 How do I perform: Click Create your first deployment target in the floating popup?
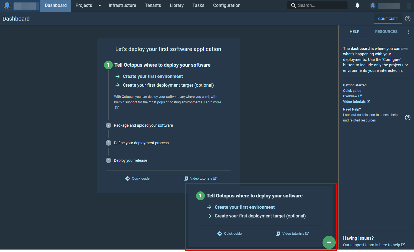(260, 216)
